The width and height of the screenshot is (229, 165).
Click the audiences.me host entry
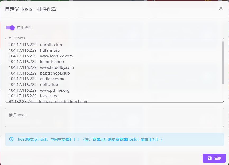click(53, 79)
